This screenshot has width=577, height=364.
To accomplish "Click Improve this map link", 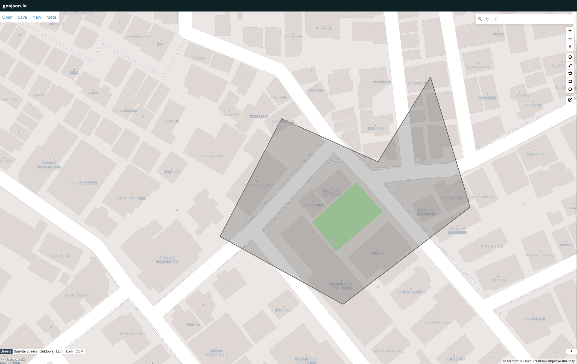I will tap(562, 361).
